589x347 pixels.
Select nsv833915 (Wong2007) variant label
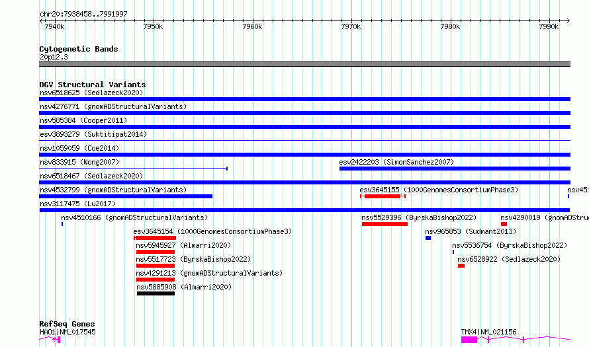click(79, 162)
